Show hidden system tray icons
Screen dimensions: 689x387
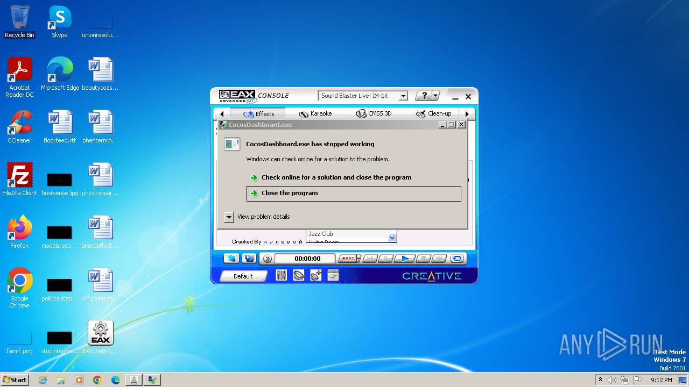point(601,380)
